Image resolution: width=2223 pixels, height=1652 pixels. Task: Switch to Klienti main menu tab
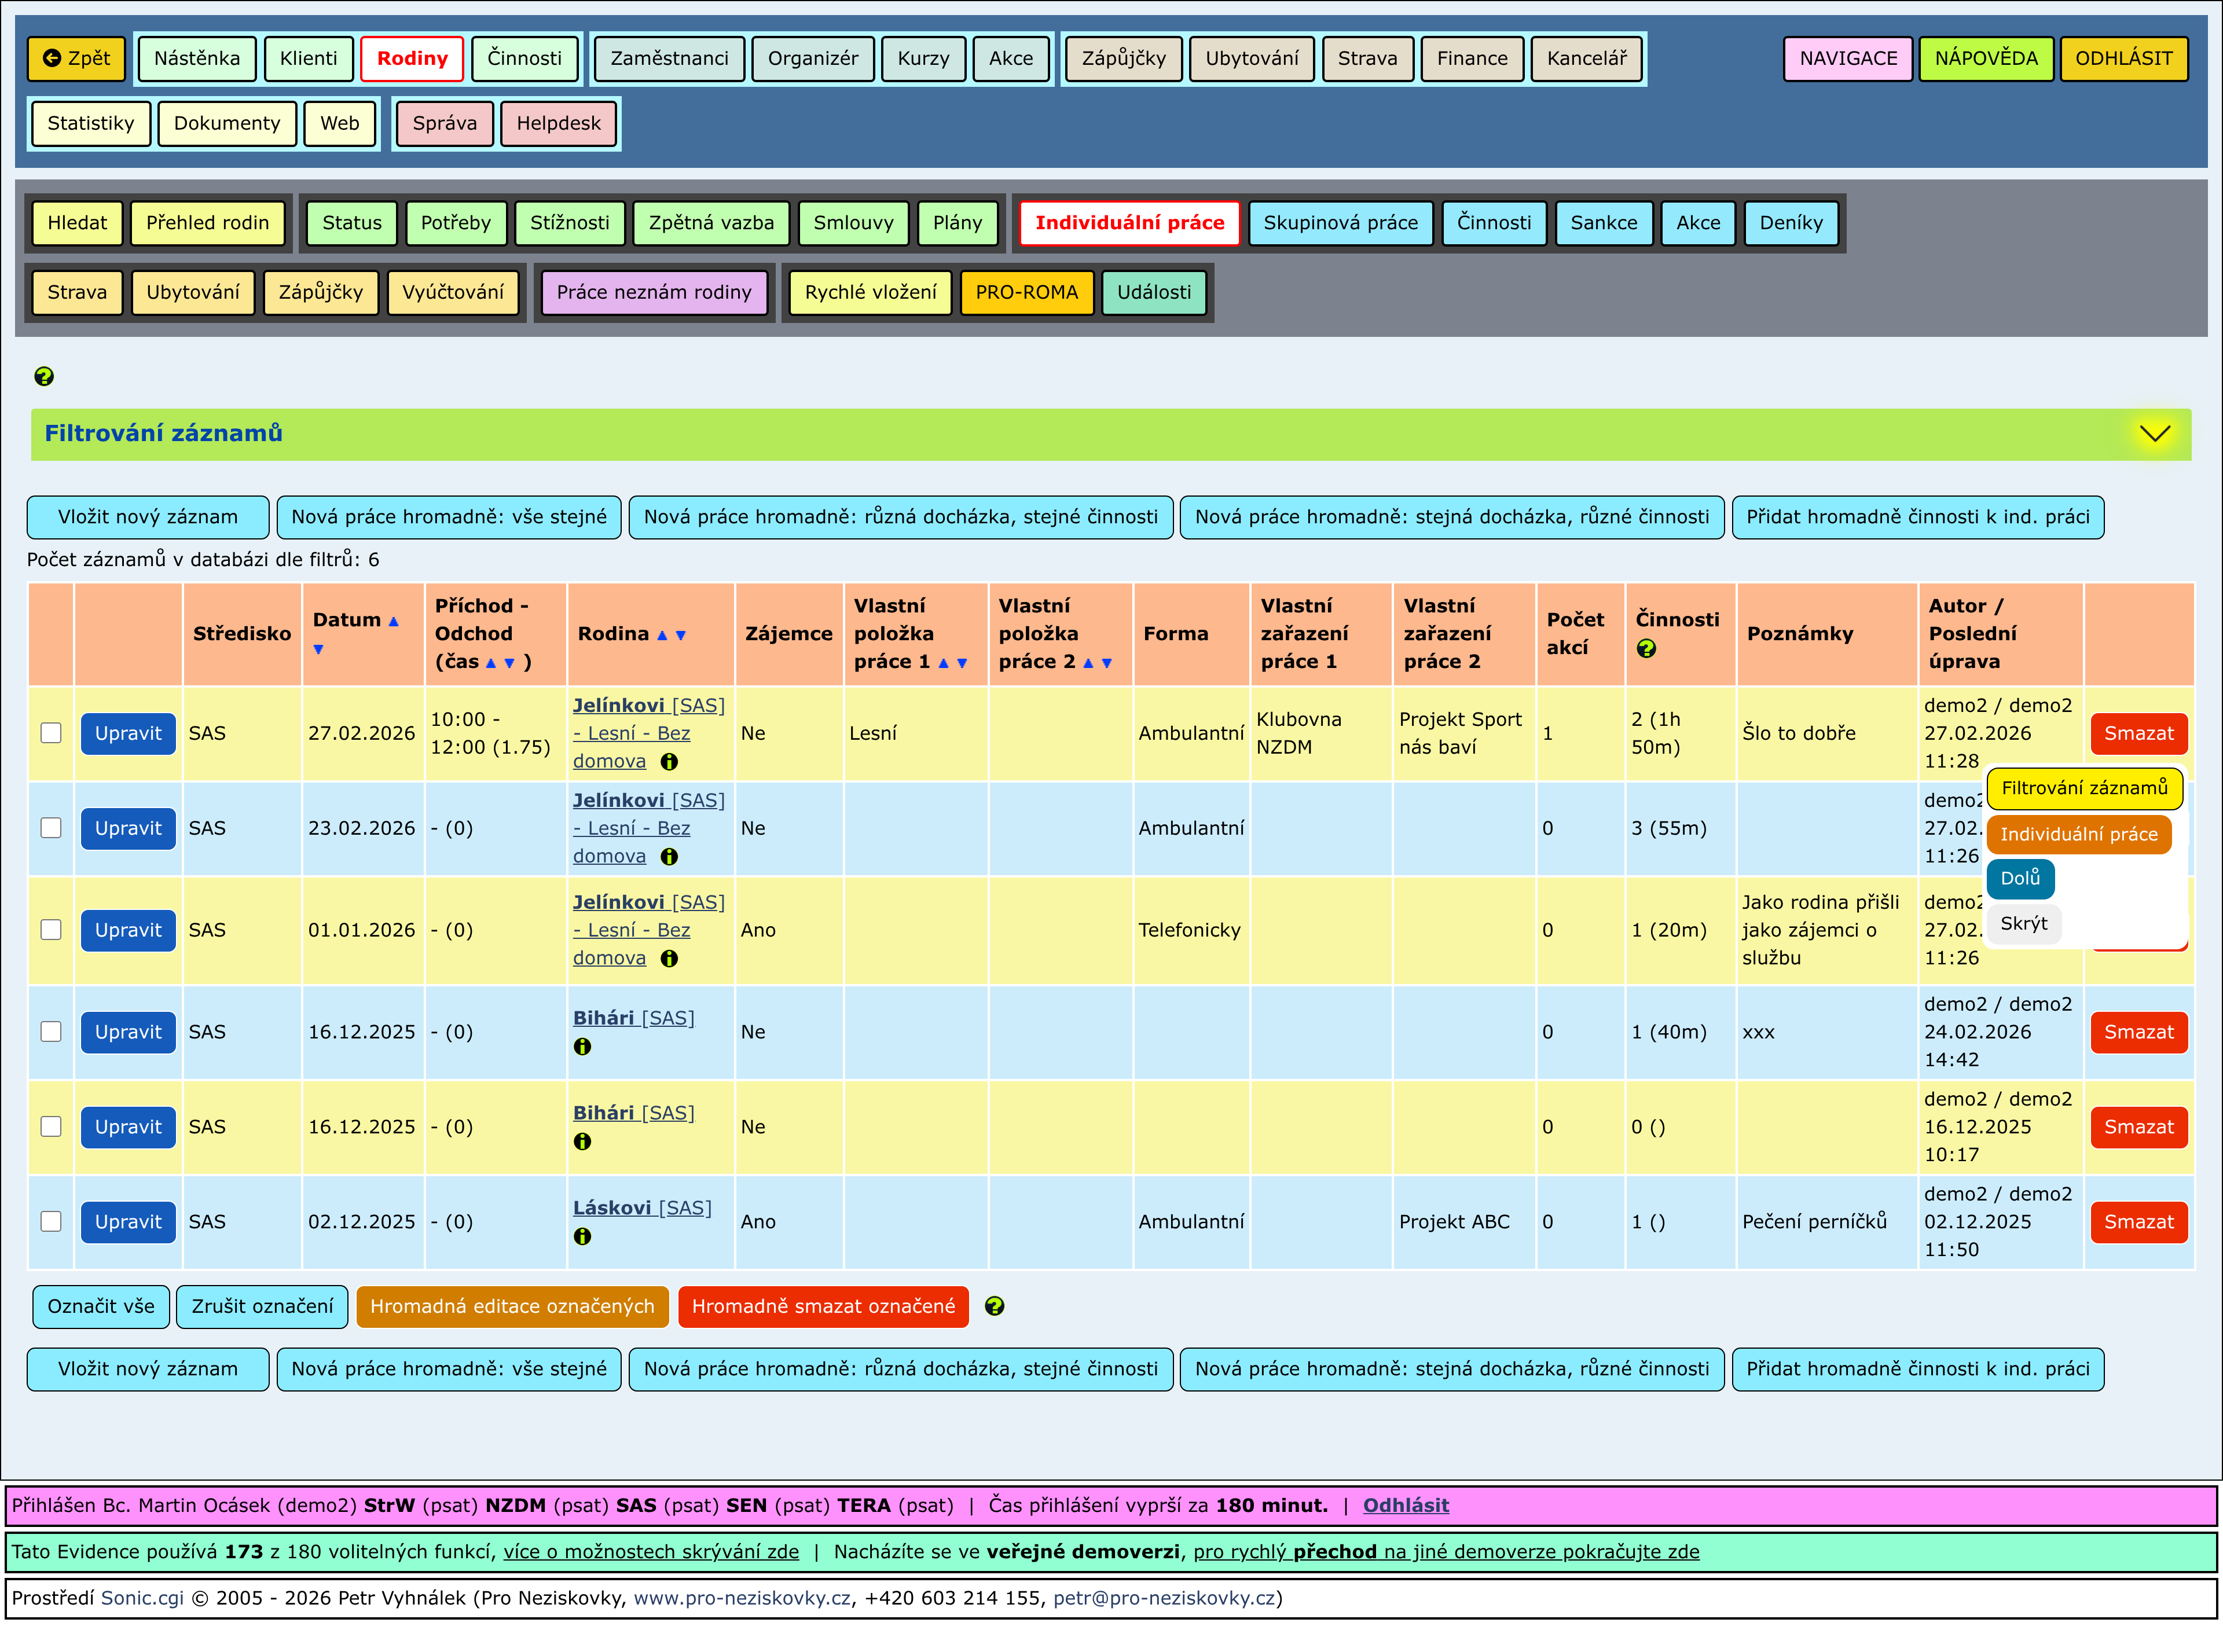(308, 58)
